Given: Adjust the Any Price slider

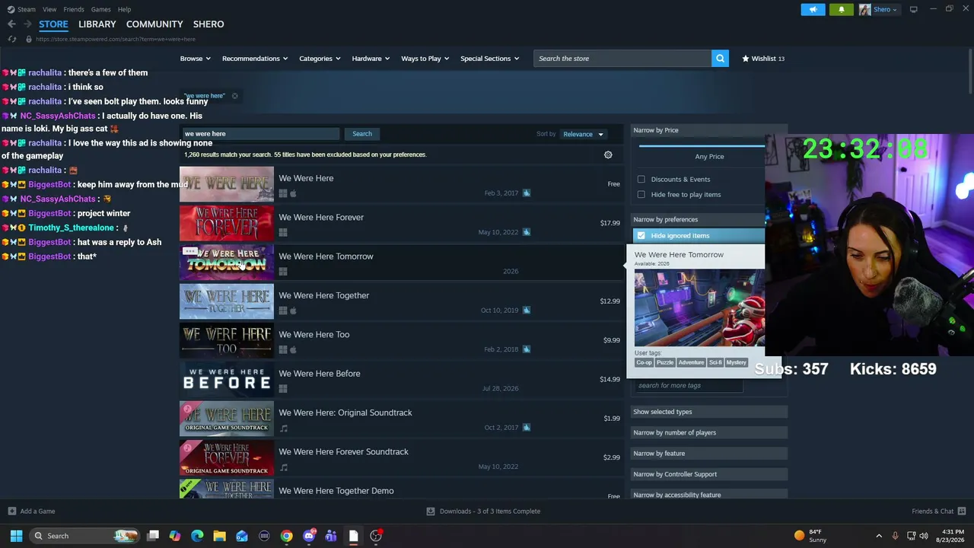Looking at the screenshot, I should pos(702,145).
